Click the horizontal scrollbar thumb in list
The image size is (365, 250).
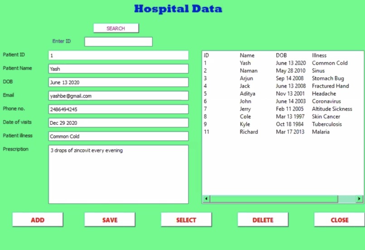coord(274,199)
